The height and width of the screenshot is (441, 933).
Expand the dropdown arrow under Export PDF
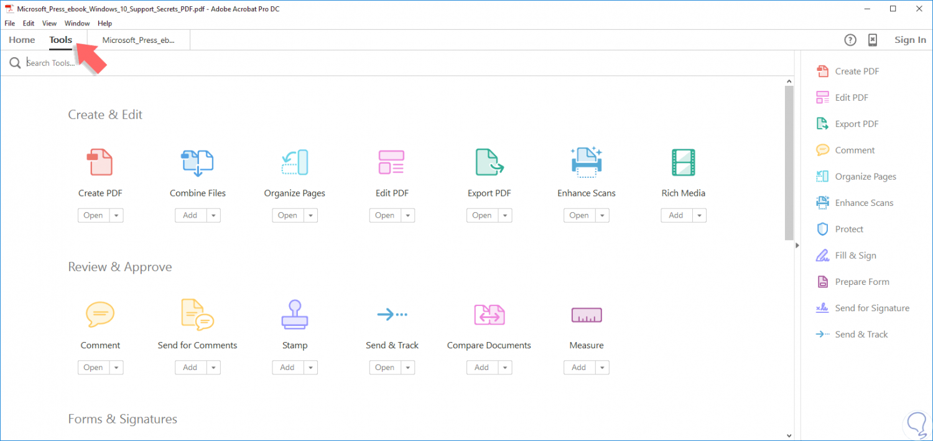505,216
